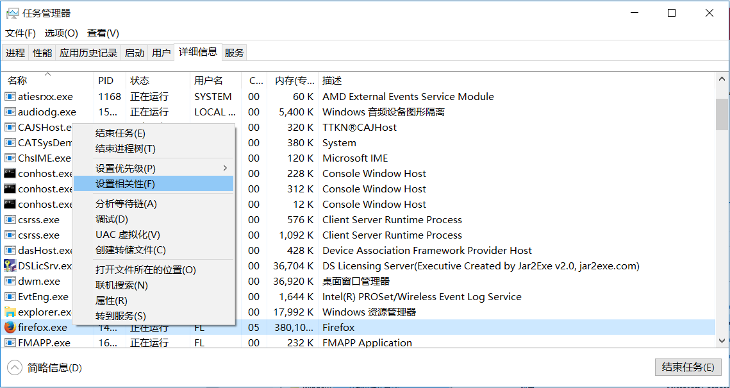Open the Options menu
Screen dimensions: 730x388
61,33
